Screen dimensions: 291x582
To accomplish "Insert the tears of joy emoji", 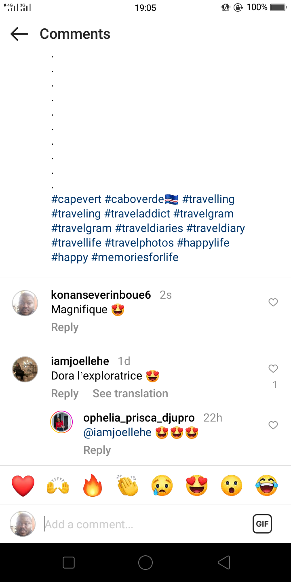I will pyautogui.click(x=267, y=486).
